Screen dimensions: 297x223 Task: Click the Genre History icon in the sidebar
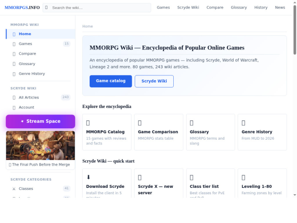point(14,74)
